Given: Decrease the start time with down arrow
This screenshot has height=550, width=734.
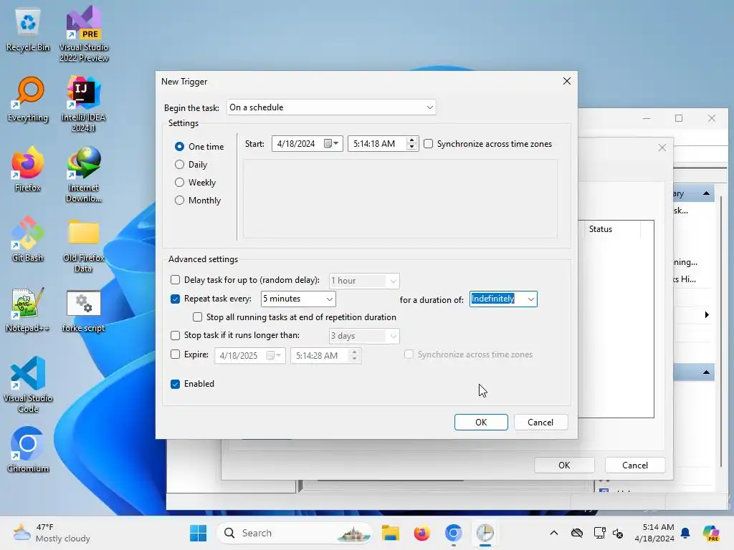Looking at the screenshot, I should pos(411,147).
